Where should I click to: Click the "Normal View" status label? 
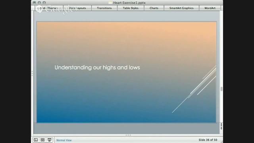point(64,140)
